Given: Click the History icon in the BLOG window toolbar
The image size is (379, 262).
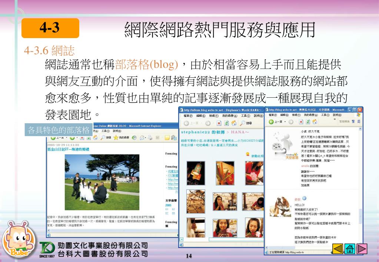Looking at the screenshot, I should [134, 137].
